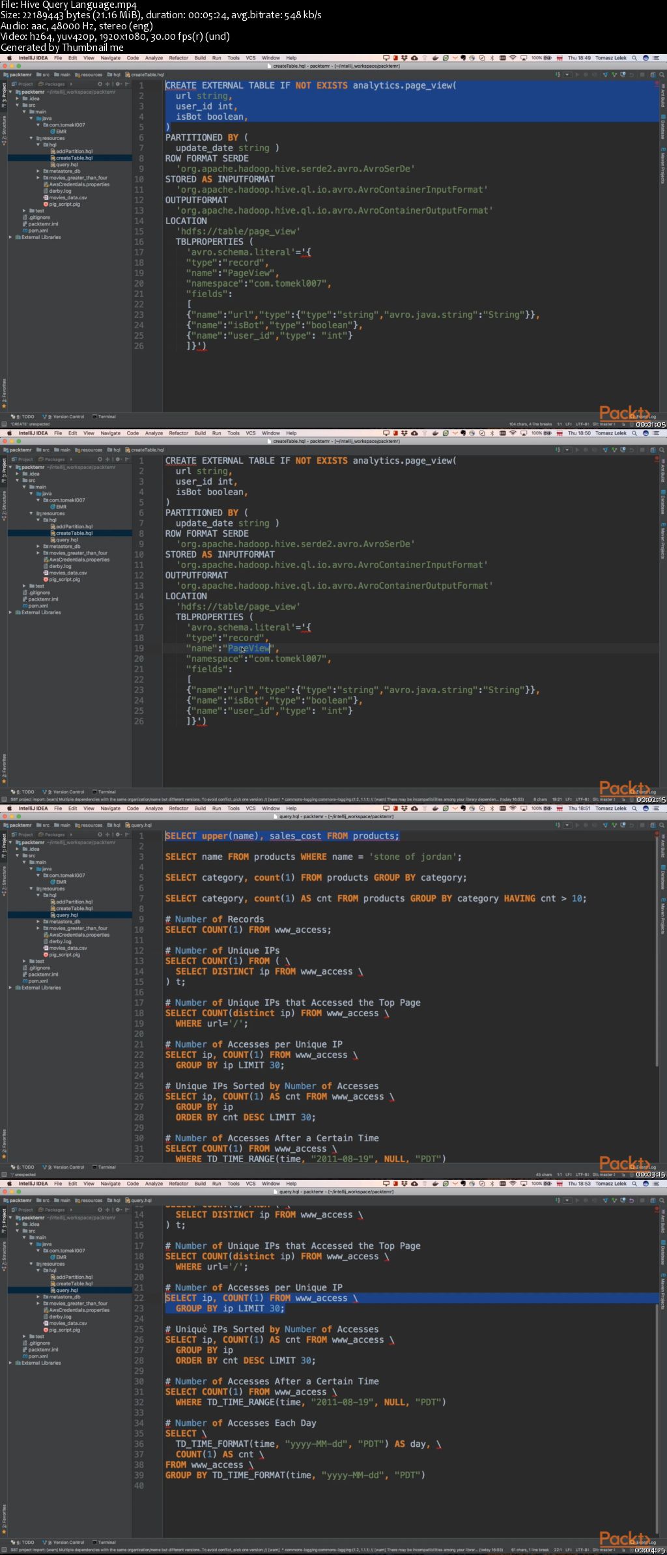
Task: Open the run configuration dropdown in the top frame
Action: coord(567,75)
